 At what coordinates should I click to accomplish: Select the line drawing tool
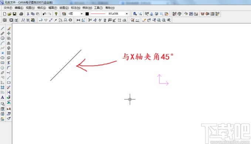point(3,28)
